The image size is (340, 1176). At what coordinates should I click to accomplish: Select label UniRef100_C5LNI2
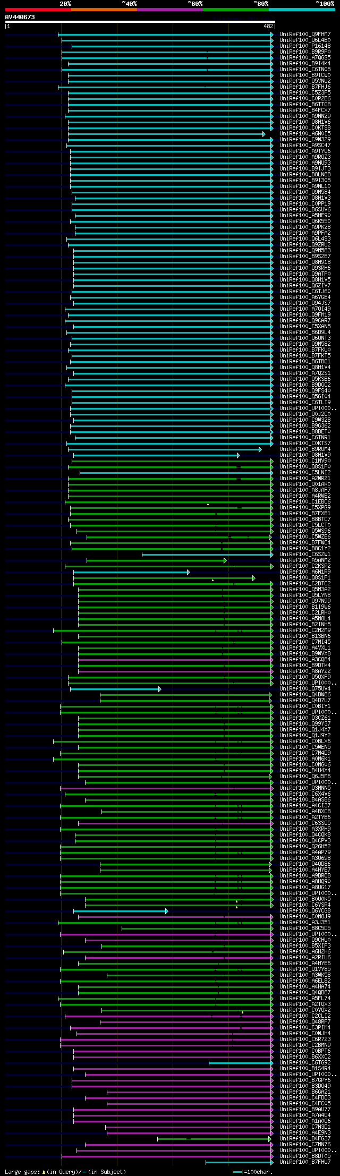click(305, 472)
